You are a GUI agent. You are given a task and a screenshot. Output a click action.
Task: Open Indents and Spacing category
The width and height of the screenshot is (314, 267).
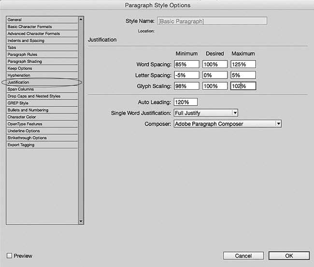(x=42, y=41)
